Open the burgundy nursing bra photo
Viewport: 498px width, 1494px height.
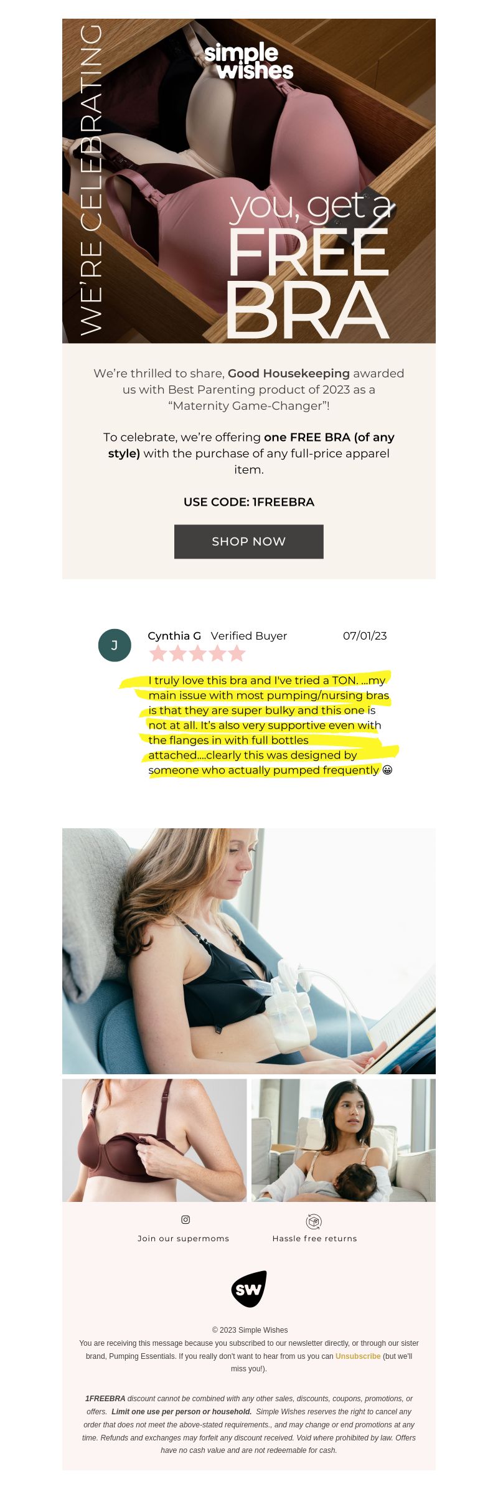tap(154, 1140)
